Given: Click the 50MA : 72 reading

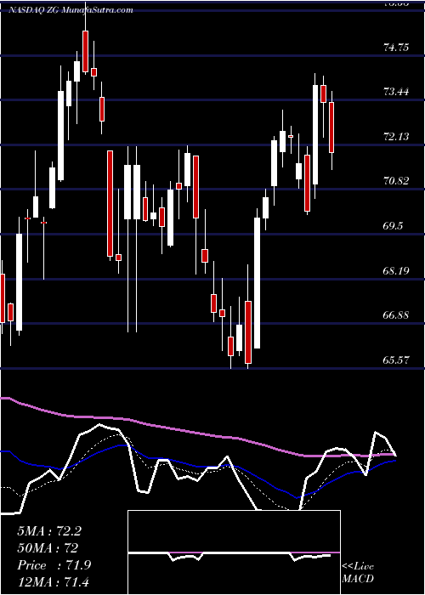Looking at the screenshot, I should (x=48, y=548).
